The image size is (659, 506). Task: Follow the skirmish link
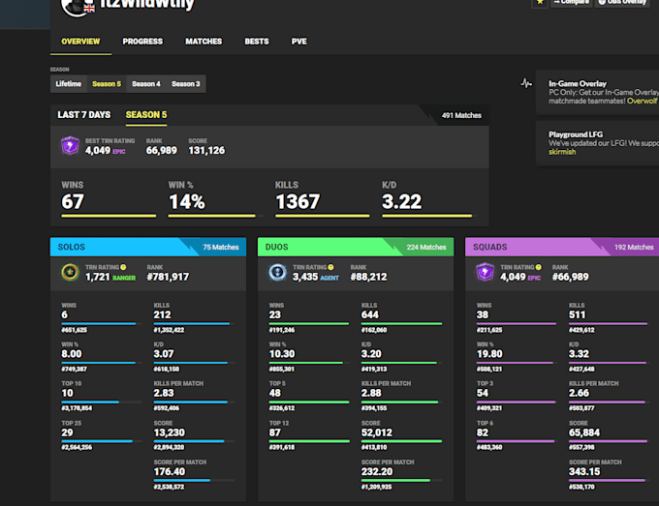pos(562,152)
